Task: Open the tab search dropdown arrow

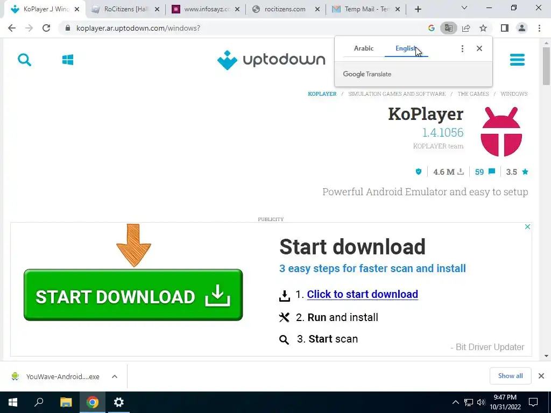Action: click(464, 8)
